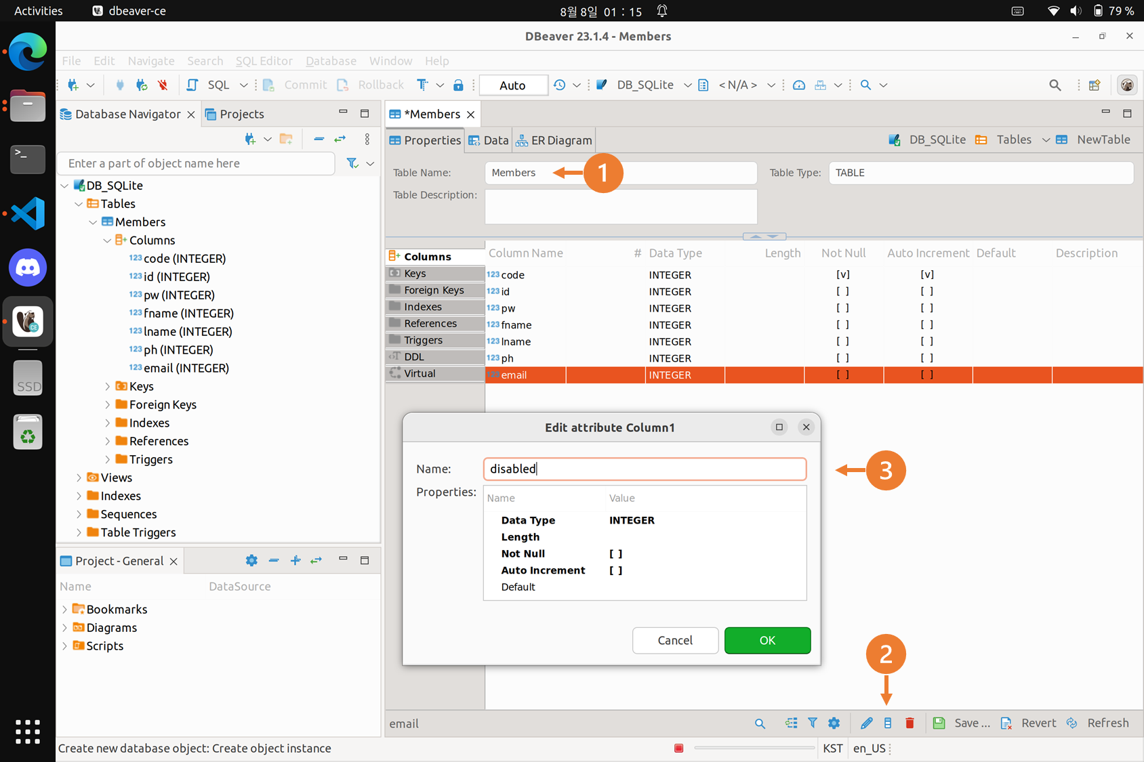Click the reconnect icon in main toolbar
The width and height of the screenshot is (1144, 762).
coord(141,85)
